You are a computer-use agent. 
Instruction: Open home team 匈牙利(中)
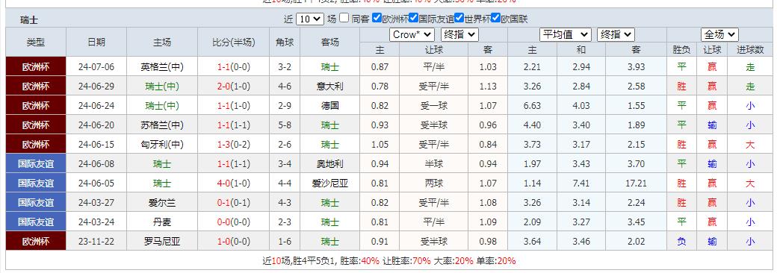tap(162, 145)
